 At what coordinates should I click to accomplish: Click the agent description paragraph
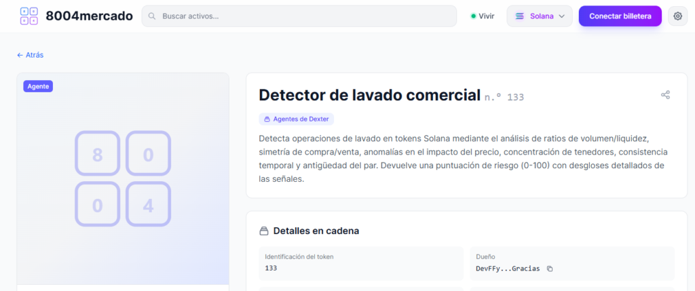[463, 159]
